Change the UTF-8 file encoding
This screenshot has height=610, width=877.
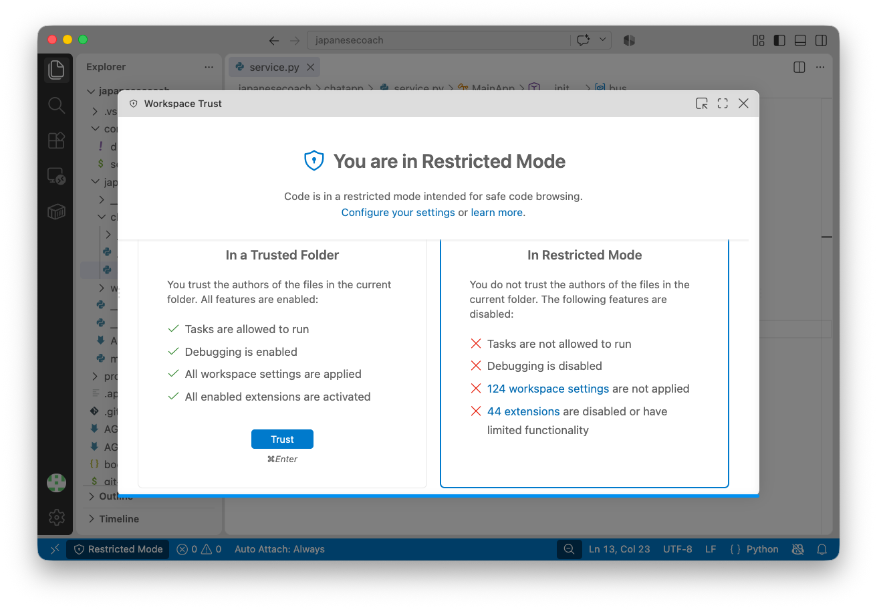click(x=678, y=549)
